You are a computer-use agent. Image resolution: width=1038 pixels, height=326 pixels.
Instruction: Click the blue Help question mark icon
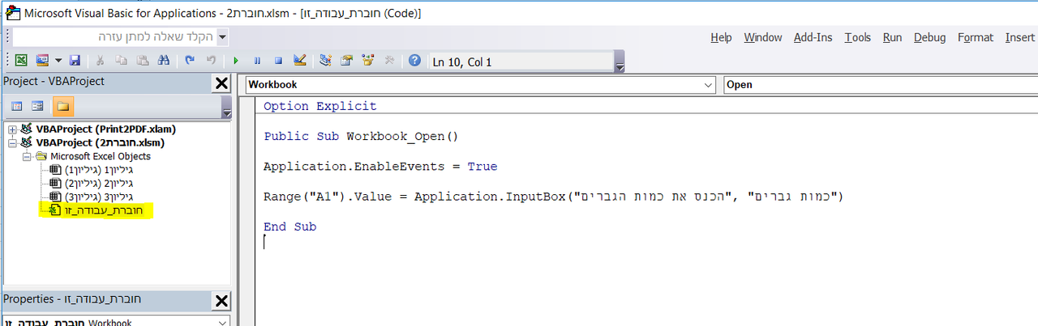[x=414, y=61]
